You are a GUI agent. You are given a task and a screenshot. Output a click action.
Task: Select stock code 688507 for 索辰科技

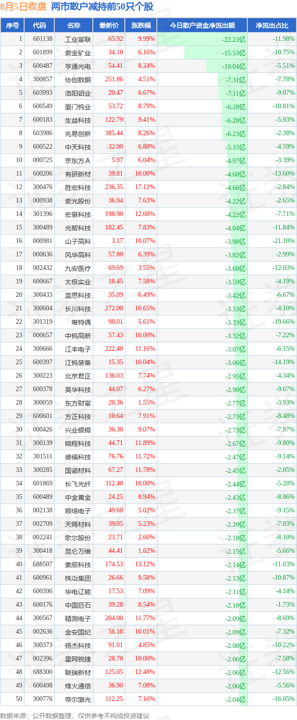(42, 564)
